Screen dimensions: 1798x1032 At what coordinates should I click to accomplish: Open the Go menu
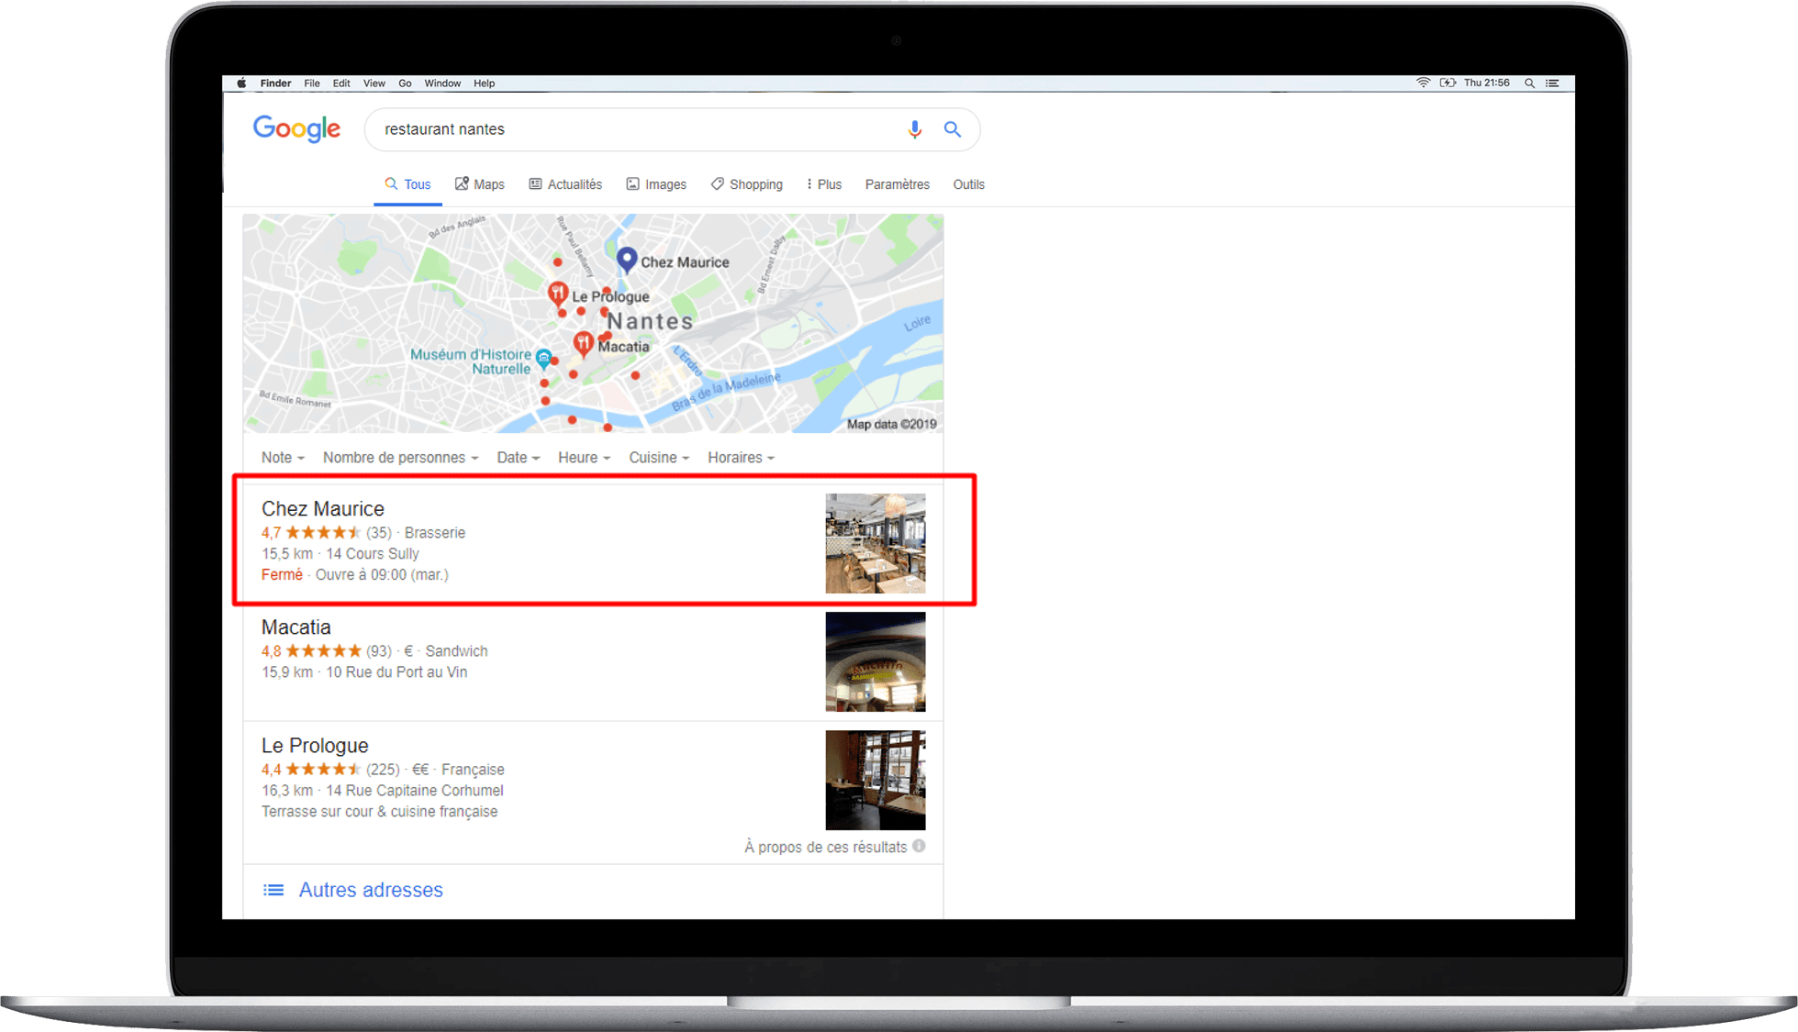click(x=405, y=83)
